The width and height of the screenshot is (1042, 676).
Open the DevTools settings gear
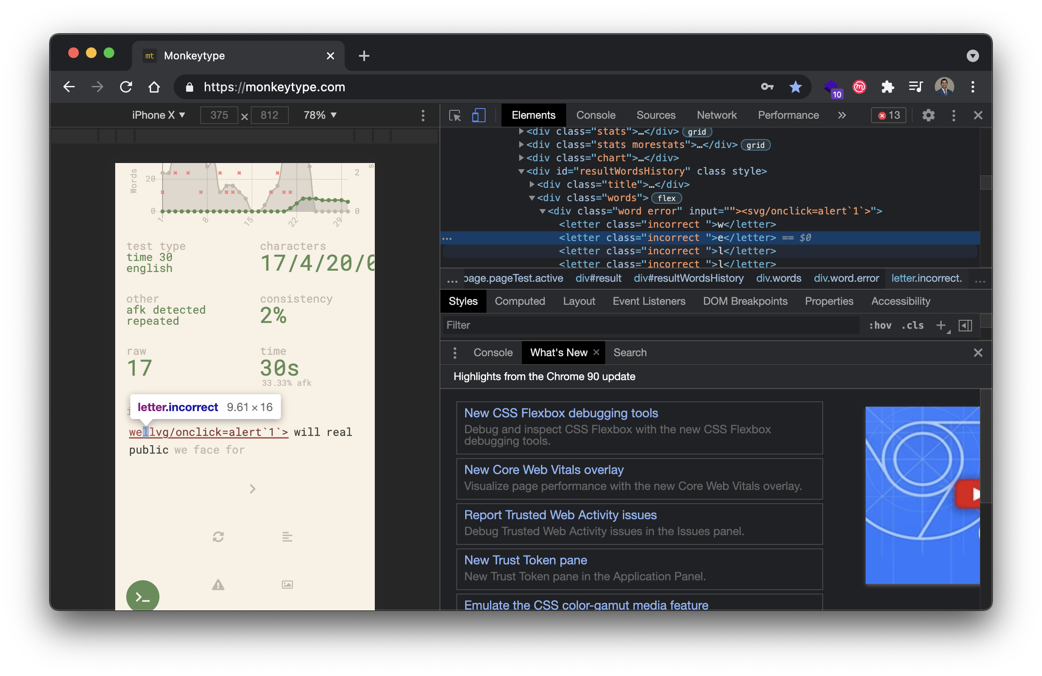(x=928, y=115)
